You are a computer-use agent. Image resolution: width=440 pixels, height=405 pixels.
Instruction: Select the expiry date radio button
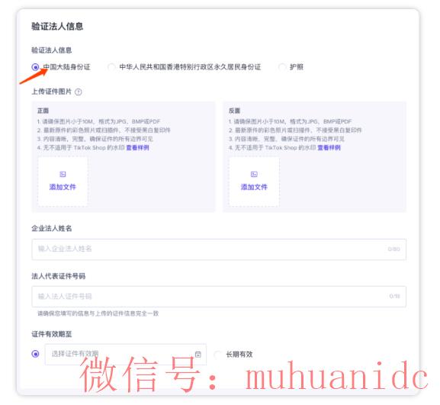click(x=35, y=354)
